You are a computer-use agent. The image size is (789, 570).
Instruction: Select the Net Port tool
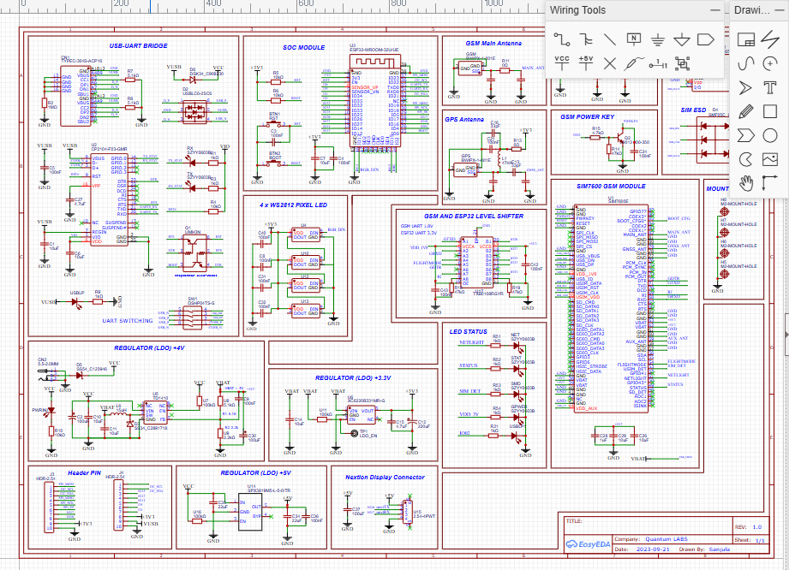[x=705, y=39]
